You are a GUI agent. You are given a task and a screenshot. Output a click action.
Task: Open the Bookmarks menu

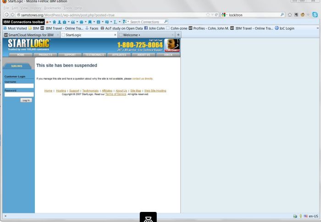(x=52, y=8)
